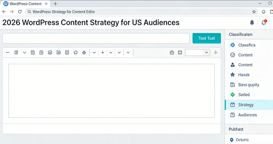Click the star icon in the editor toolbar
The height and width of the screenshot is (144, 273).
click(75, 53)
